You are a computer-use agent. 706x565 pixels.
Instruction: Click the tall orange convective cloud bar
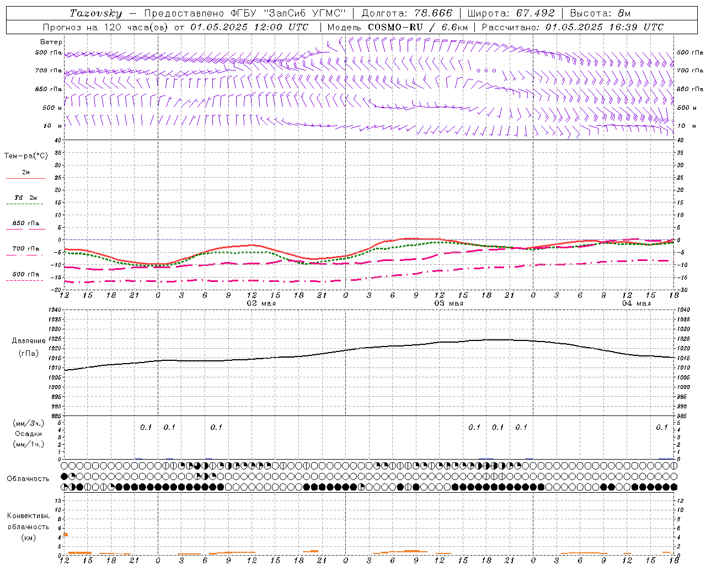click(x=66, y=534)
